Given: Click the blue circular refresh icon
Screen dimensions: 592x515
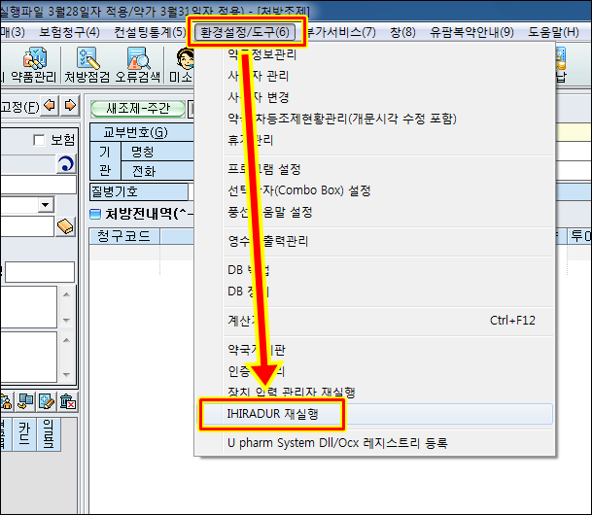Looking at the screenshot, I should tap(66, 164).
